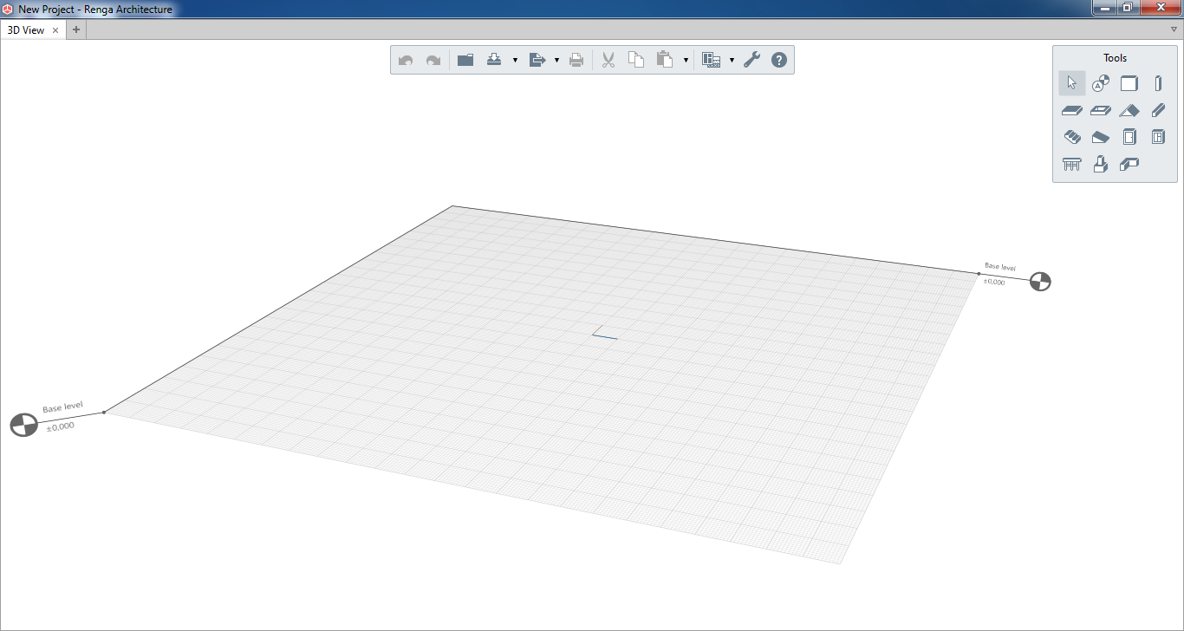
Task: Click the Print icon
Action: point(576,60)
